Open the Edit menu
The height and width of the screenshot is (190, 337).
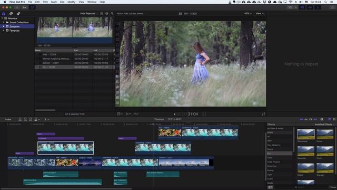pyautogui.click(x=37, y=2)
